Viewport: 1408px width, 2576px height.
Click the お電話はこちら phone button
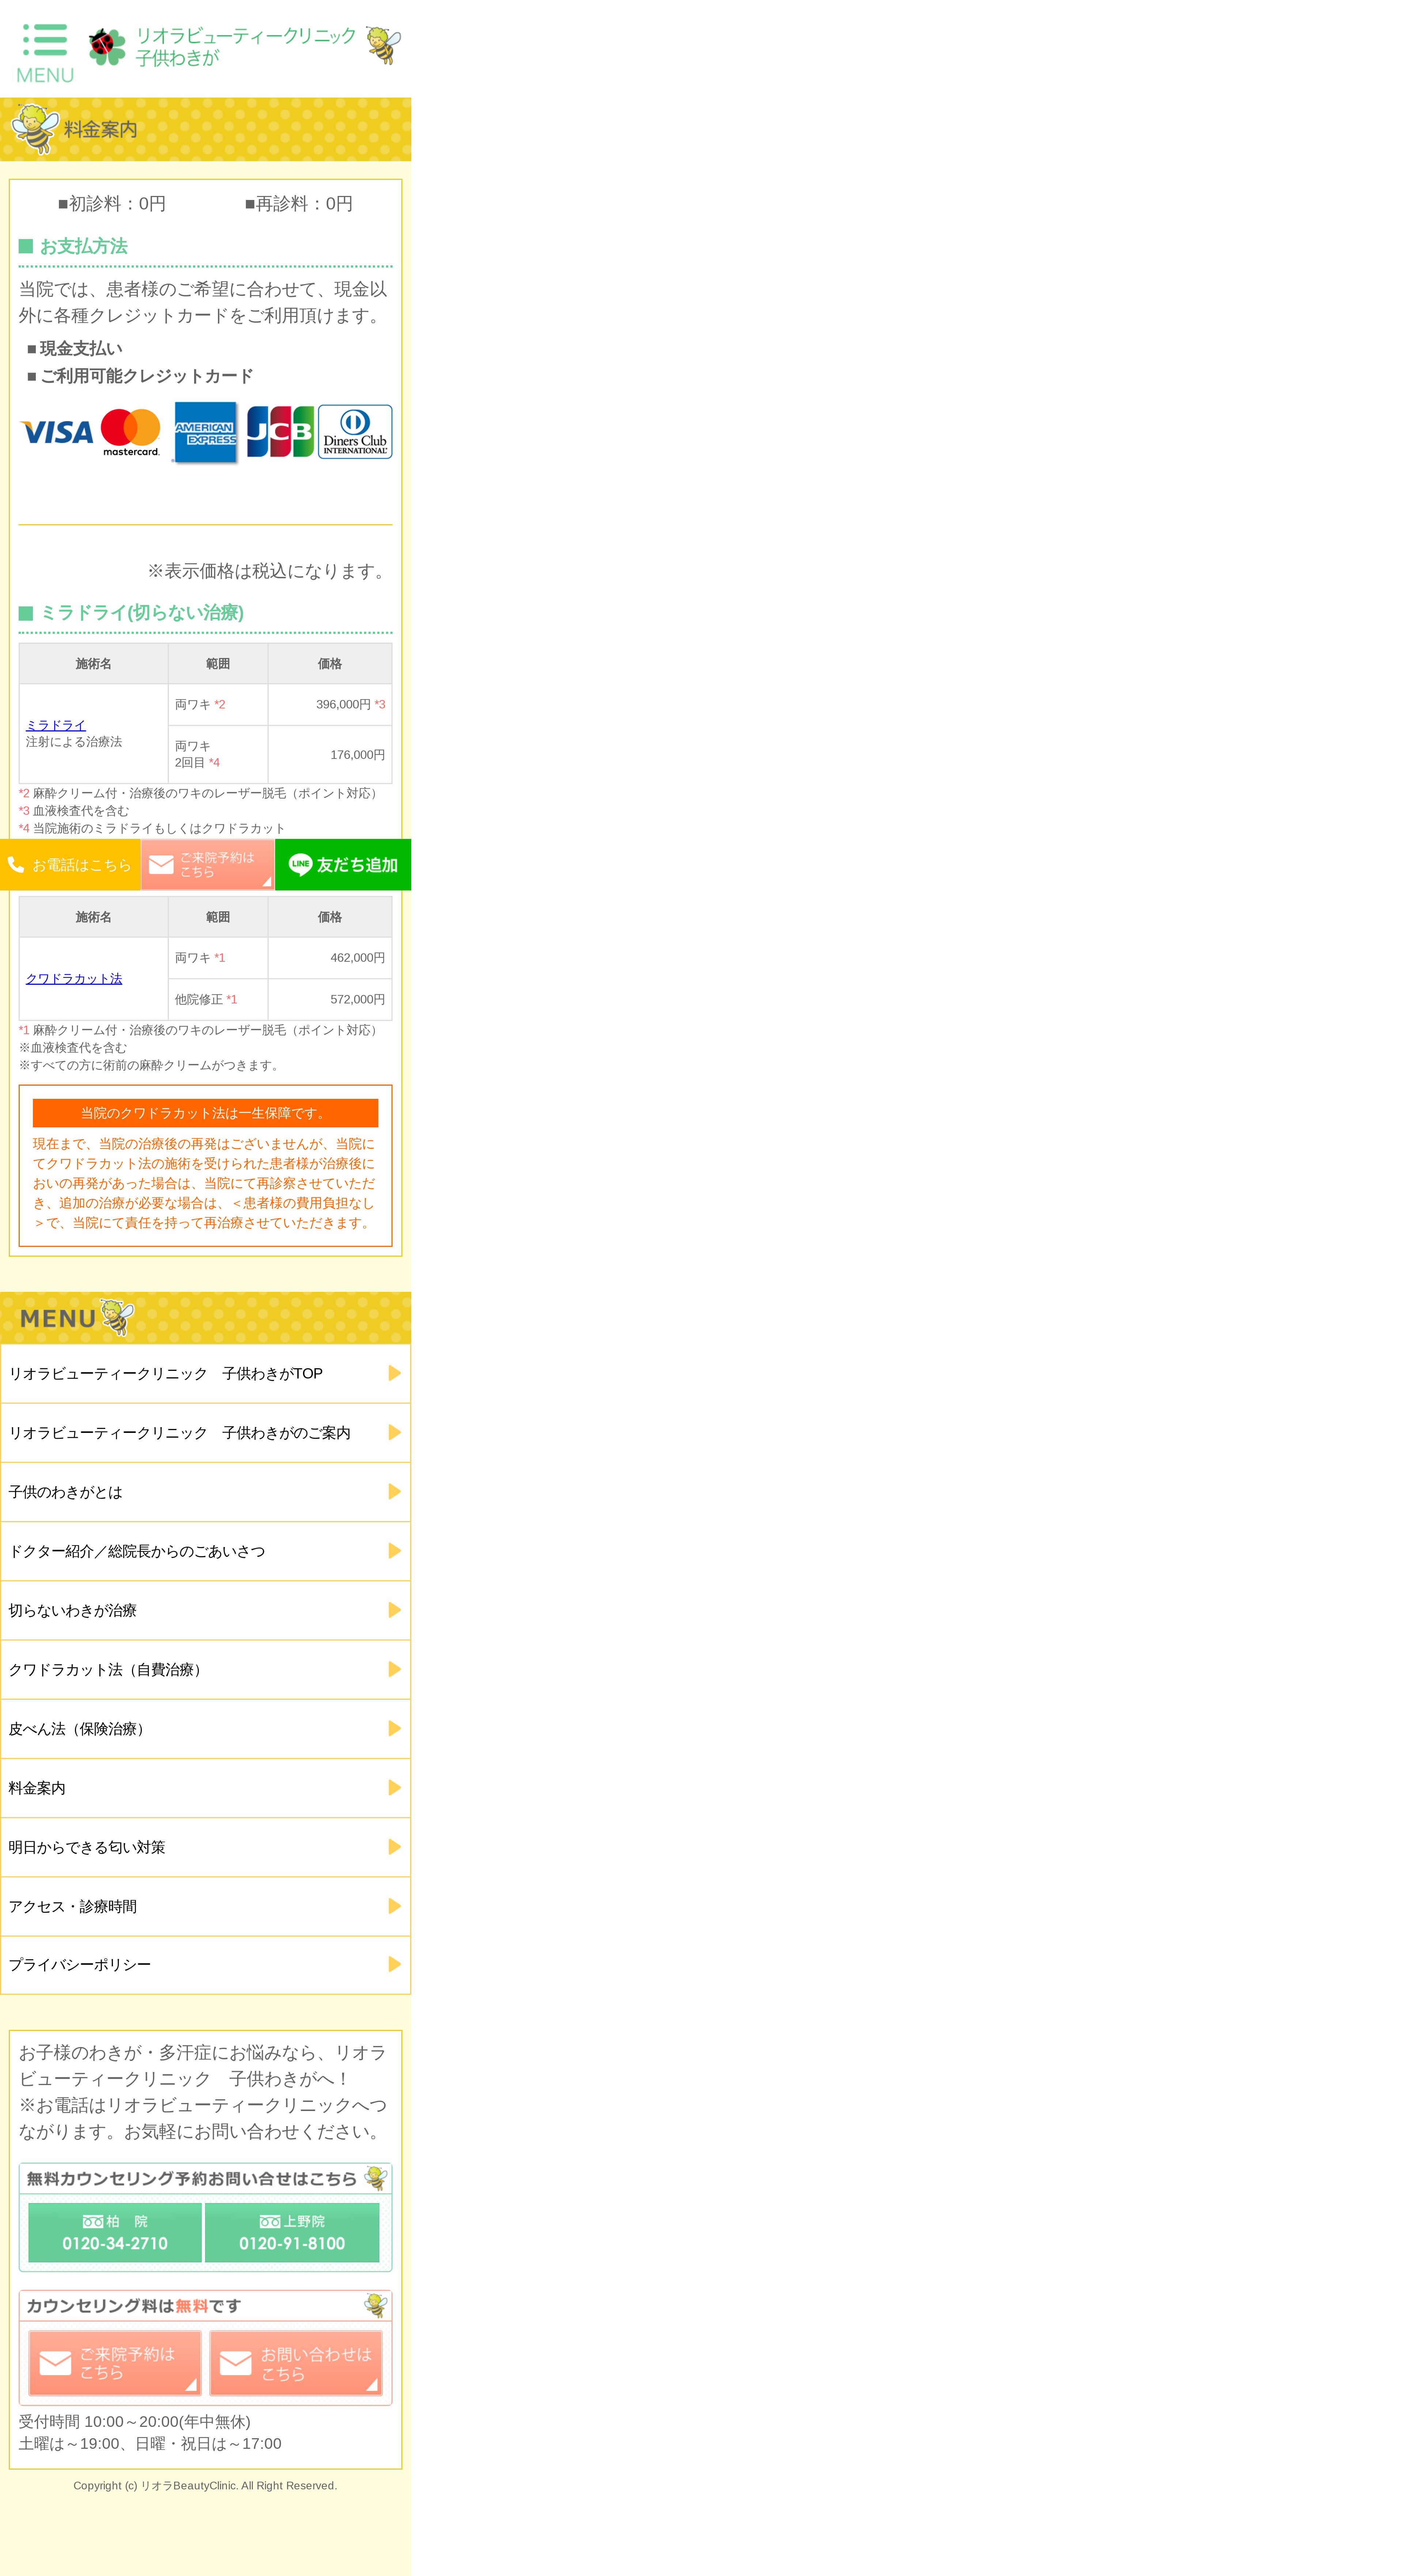70,865
